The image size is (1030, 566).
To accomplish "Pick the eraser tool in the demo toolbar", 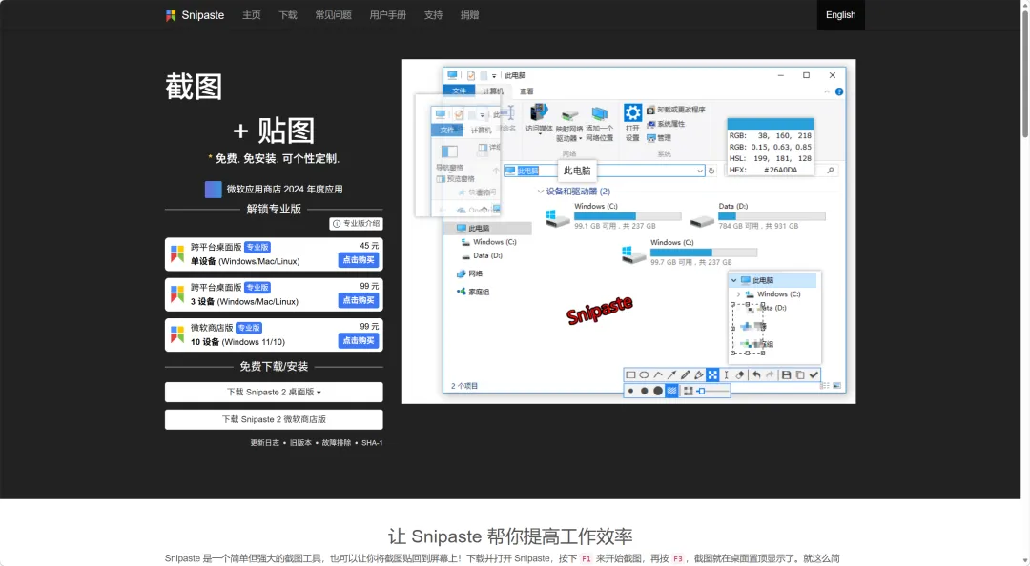I will [x=740, y=374].
